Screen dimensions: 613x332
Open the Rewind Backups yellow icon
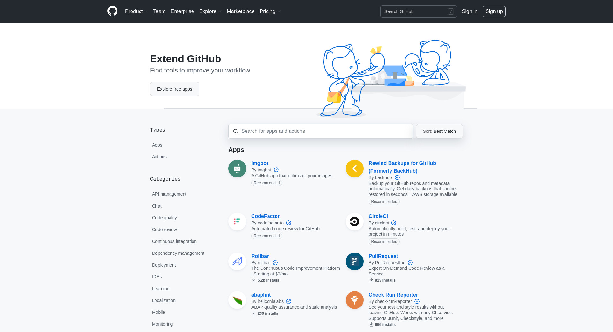click(355, 169)
